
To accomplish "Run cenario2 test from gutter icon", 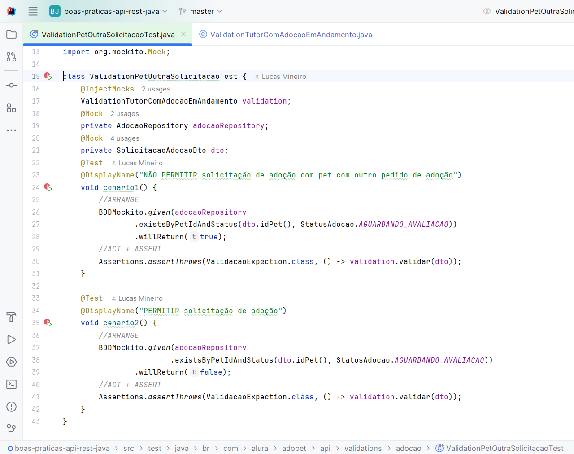I will 48,323.
